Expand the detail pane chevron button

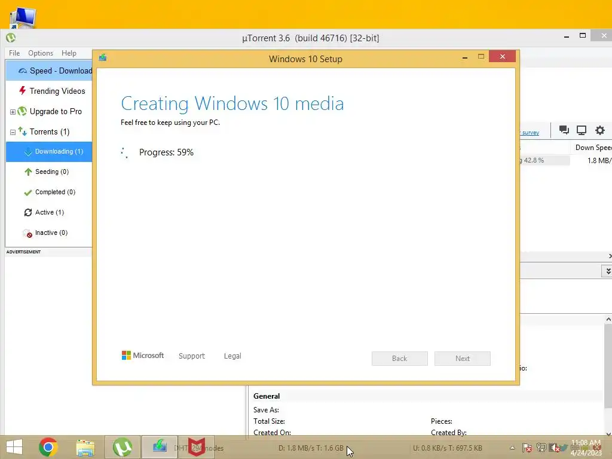pyautogui.click(x=607, y=271)
